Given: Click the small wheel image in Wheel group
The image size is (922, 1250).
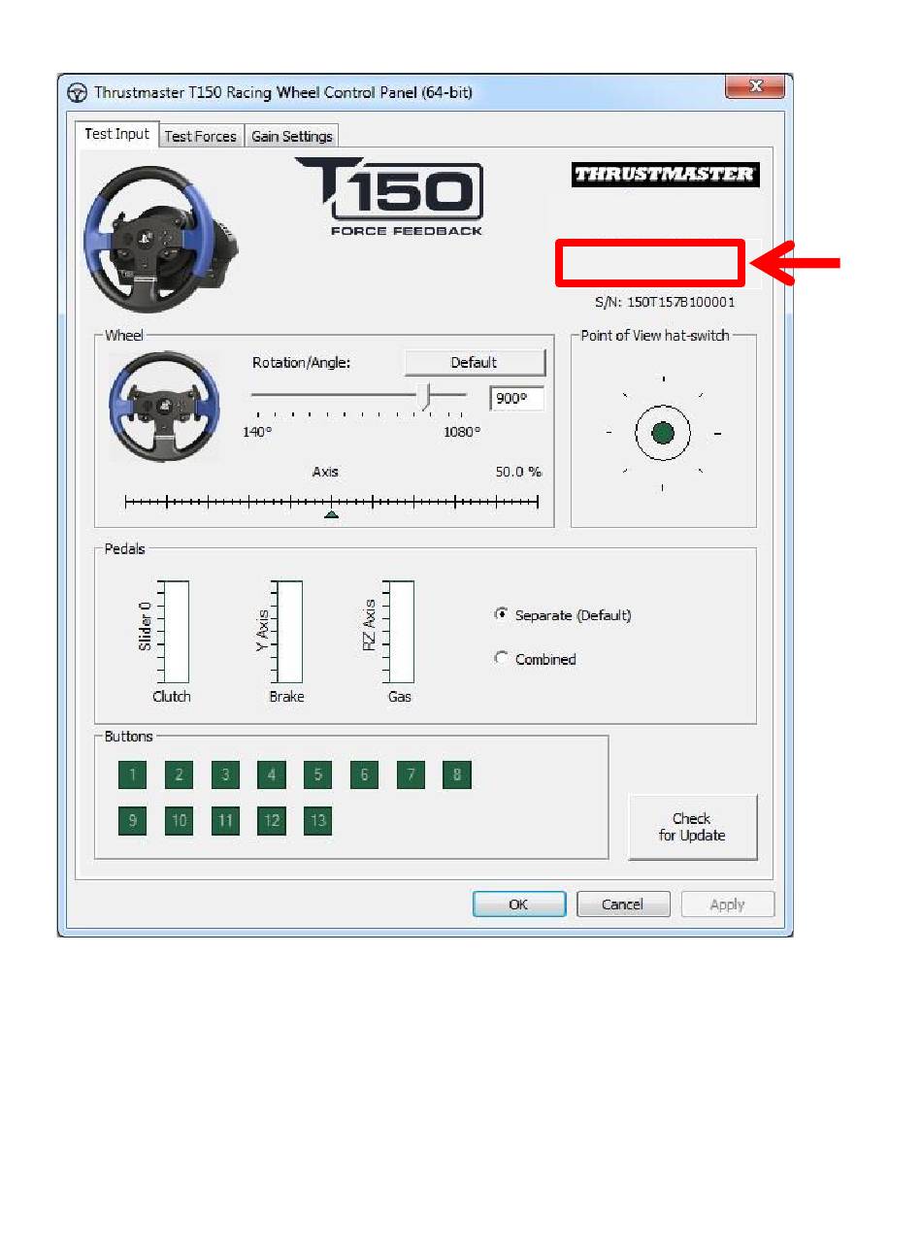Looking at the screenshot, I should 163,408.
